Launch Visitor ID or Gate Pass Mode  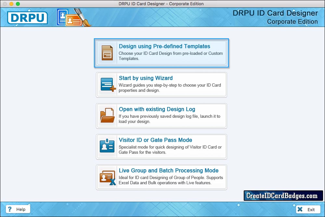coord(162,147)
